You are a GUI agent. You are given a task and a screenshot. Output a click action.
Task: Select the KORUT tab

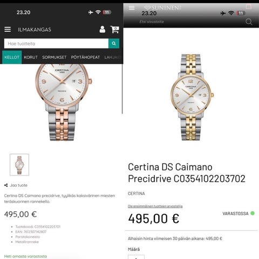point(31,57)
